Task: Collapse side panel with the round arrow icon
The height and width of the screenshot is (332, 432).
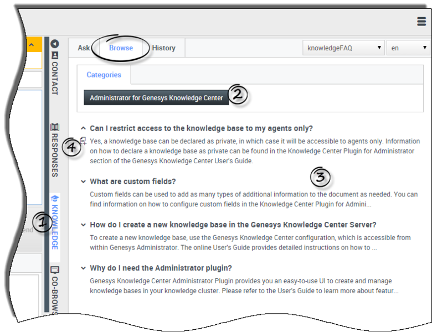Action: pyautogui.click(x=55, y=44)
